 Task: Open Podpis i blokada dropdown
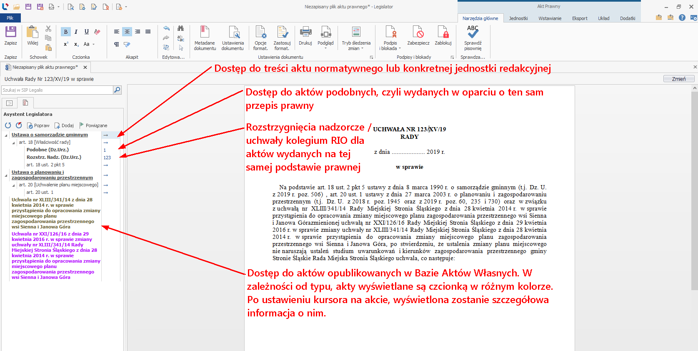(390, 38)
